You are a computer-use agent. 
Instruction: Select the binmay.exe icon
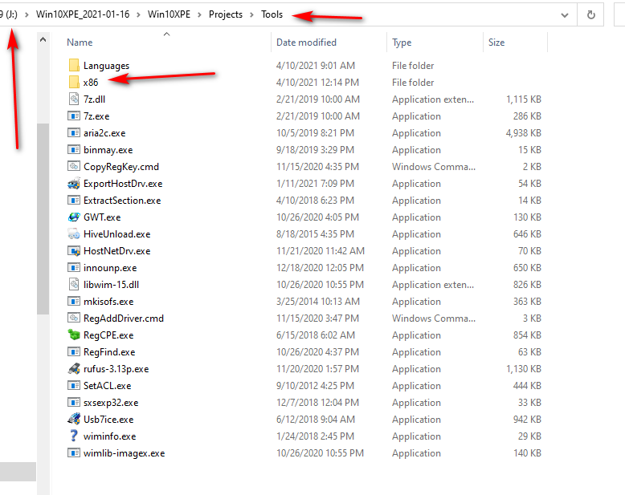coord(74,149)
